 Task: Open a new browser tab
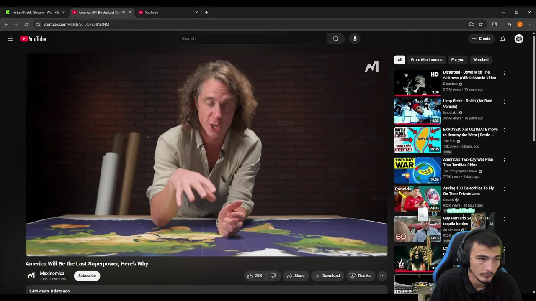tap(206, 12)
